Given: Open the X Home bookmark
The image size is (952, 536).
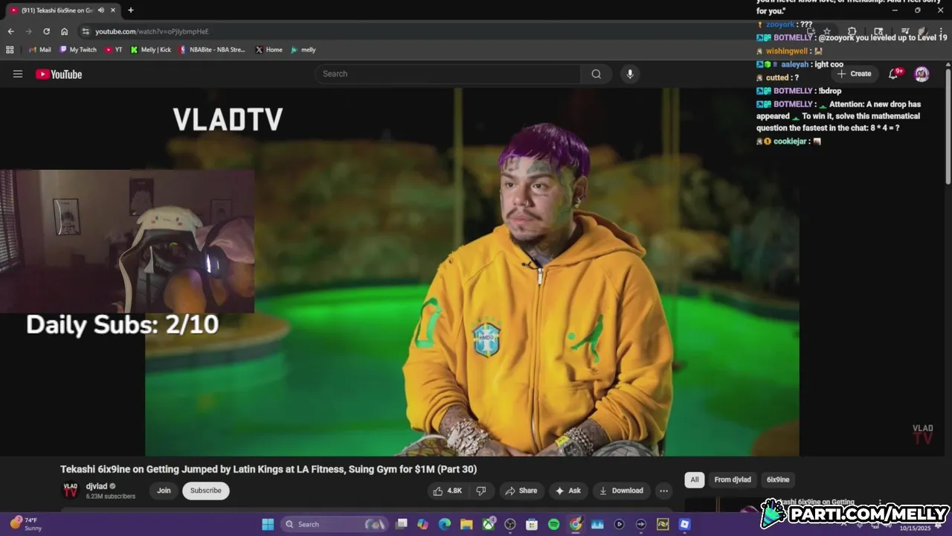Looking at the screenshot, I should (268, 50).
